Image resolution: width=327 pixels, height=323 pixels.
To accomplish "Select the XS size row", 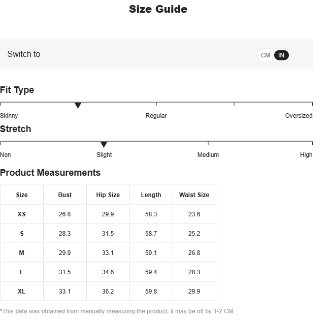I will 108,214.
